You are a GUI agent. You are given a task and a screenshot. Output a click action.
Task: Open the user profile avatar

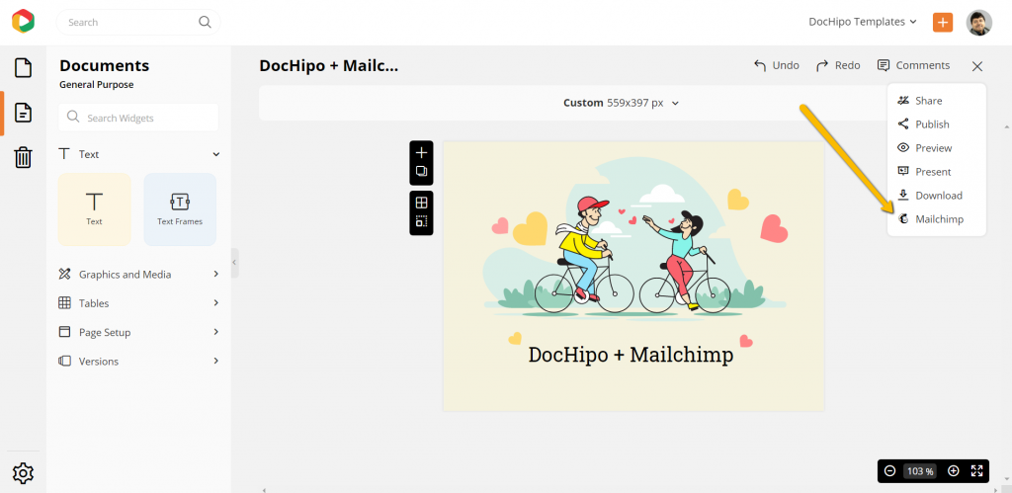pos(978,23)
